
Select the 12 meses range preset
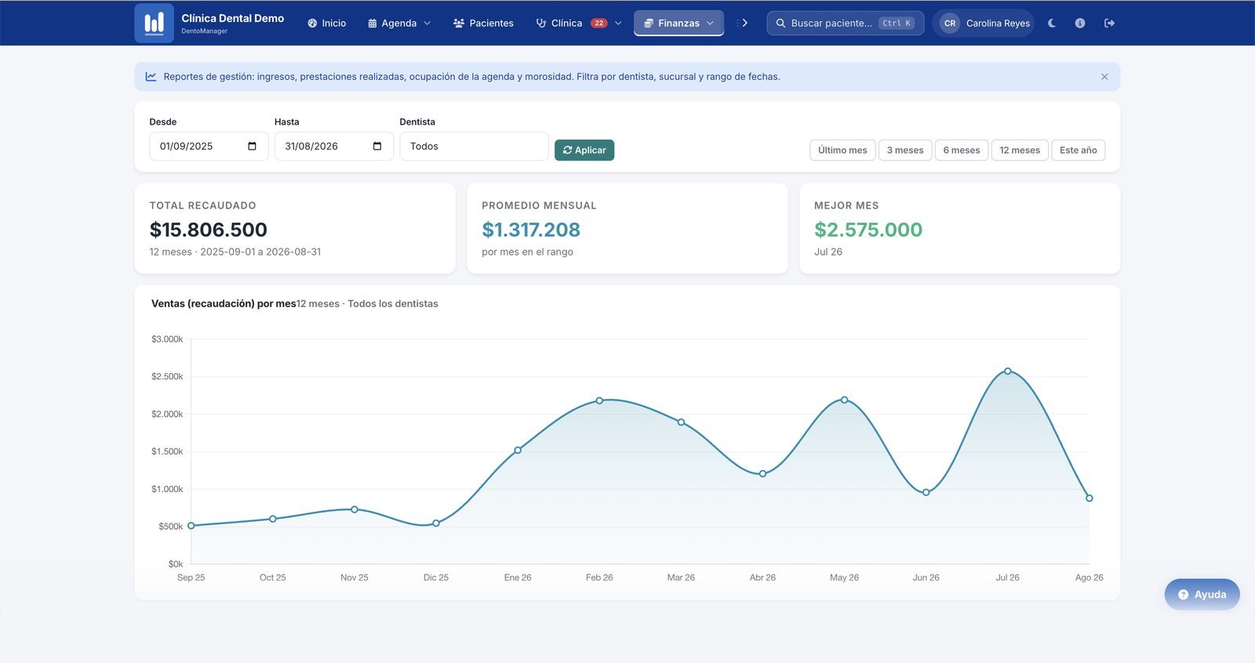coord(1020,150)
